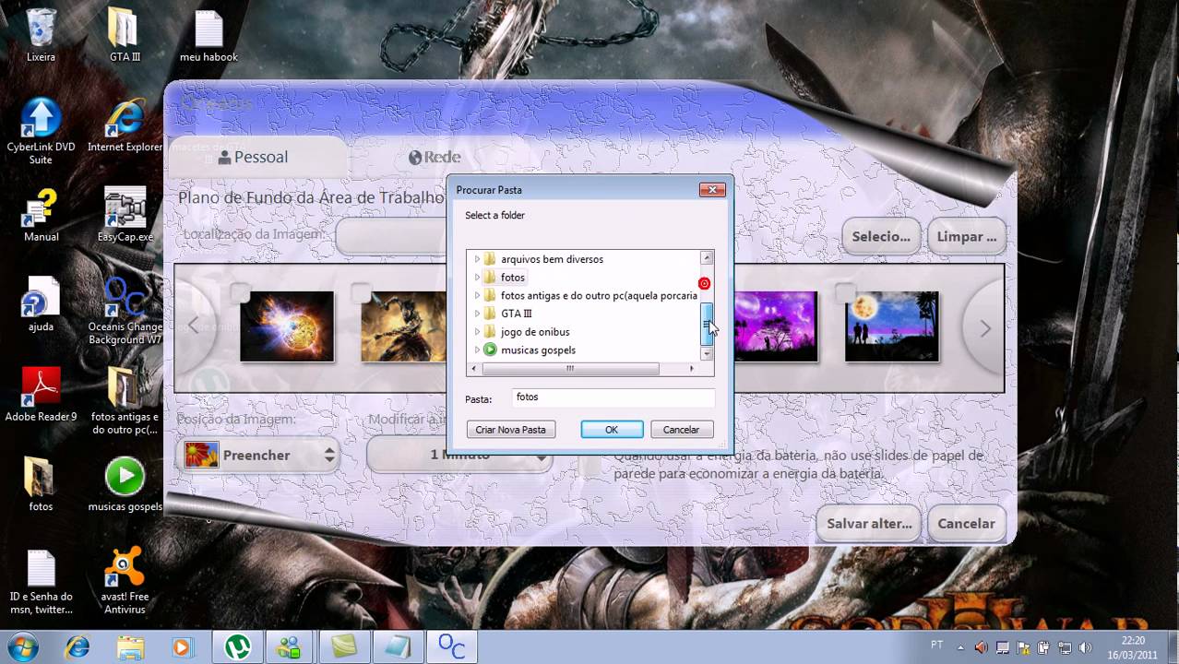Click the Selecio... button
The image size is (1179, 664).
click(x=881, y=236)
